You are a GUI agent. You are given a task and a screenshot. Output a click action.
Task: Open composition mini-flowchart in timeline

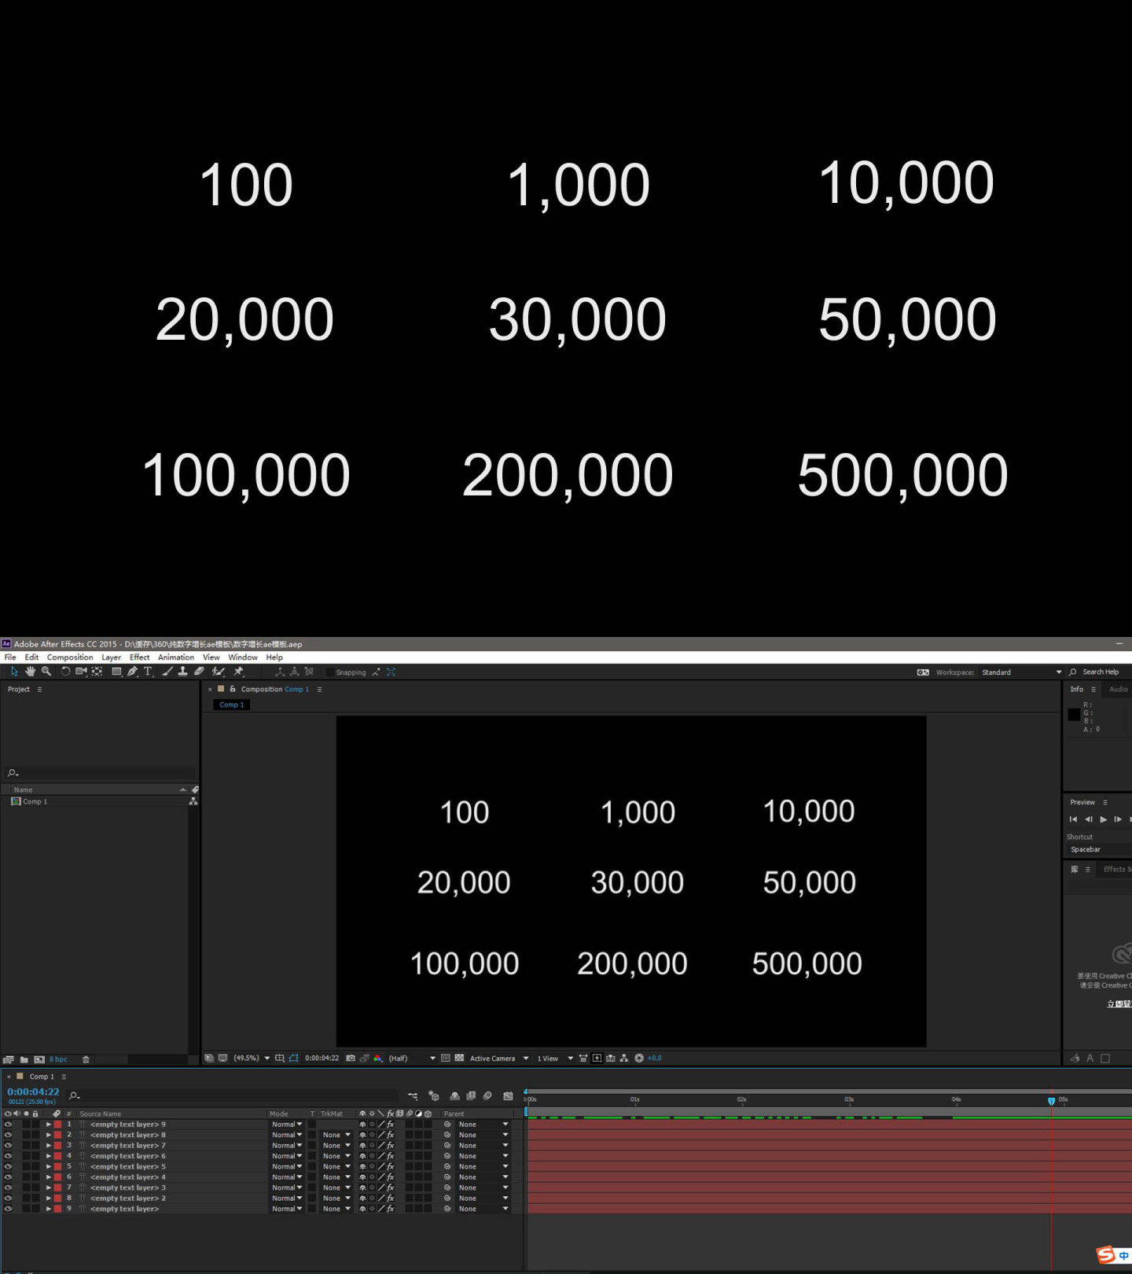point(413,1095)
